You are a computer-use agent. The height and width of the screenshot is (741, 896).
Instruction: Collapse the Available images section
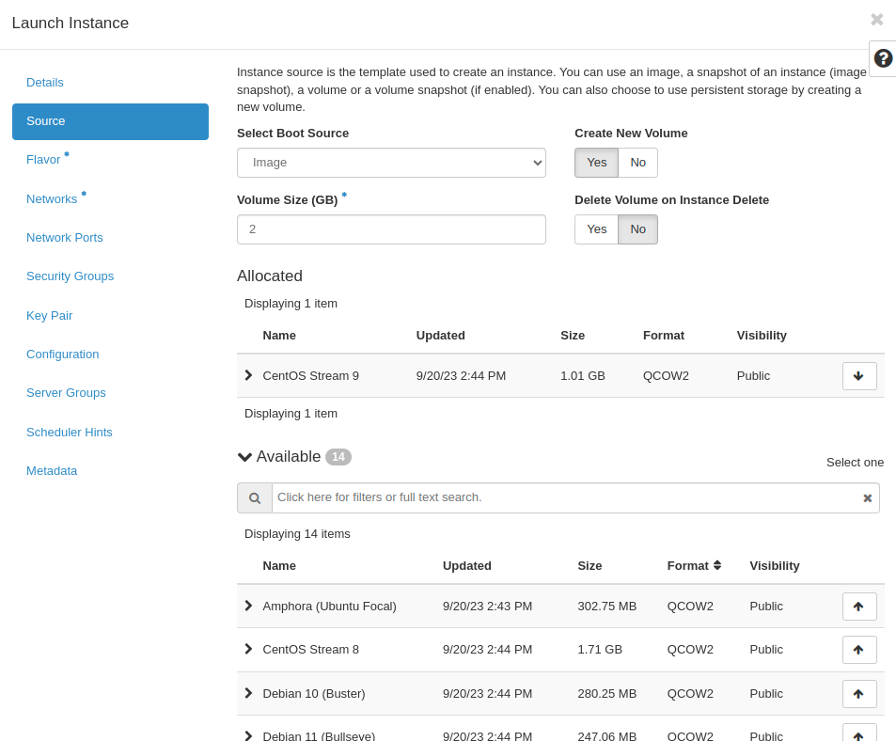point(244,456)
